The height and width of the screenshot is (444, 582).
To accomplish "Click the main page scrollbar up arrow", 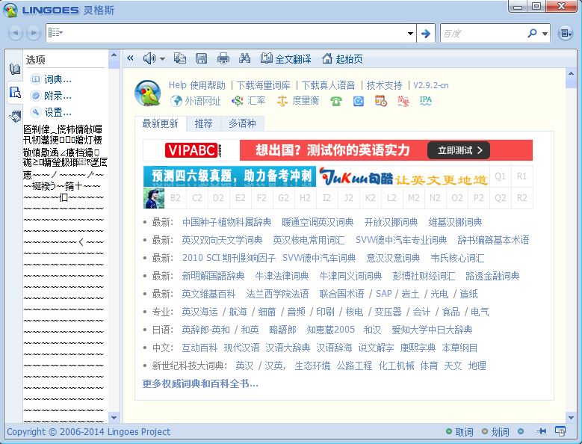I will (x=571, y=73).
